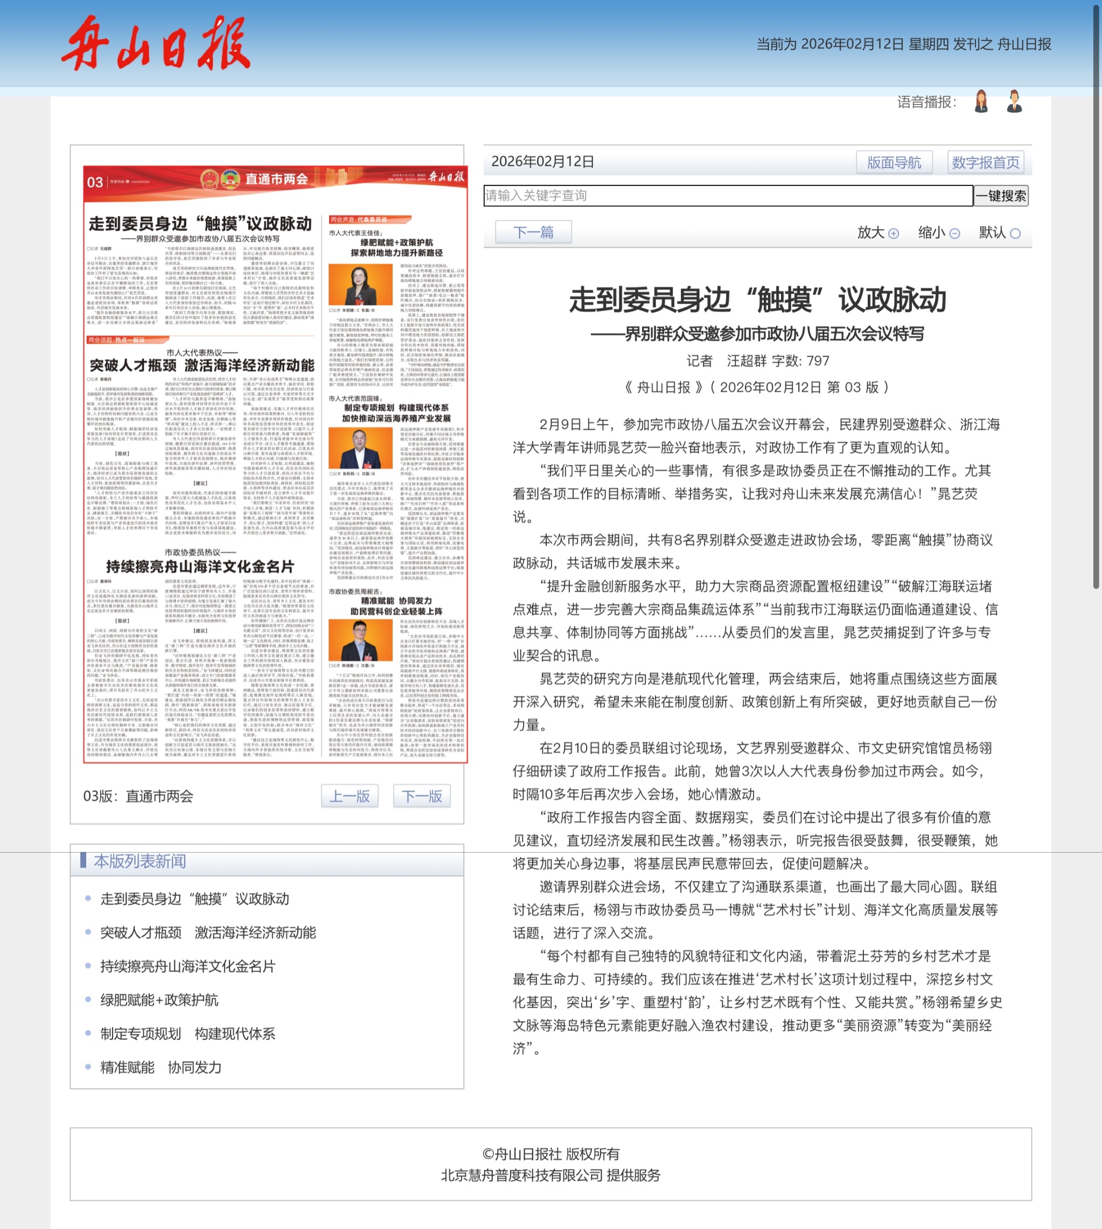Click the 舟山日报 masthead logo

click(x=156, y=43)
